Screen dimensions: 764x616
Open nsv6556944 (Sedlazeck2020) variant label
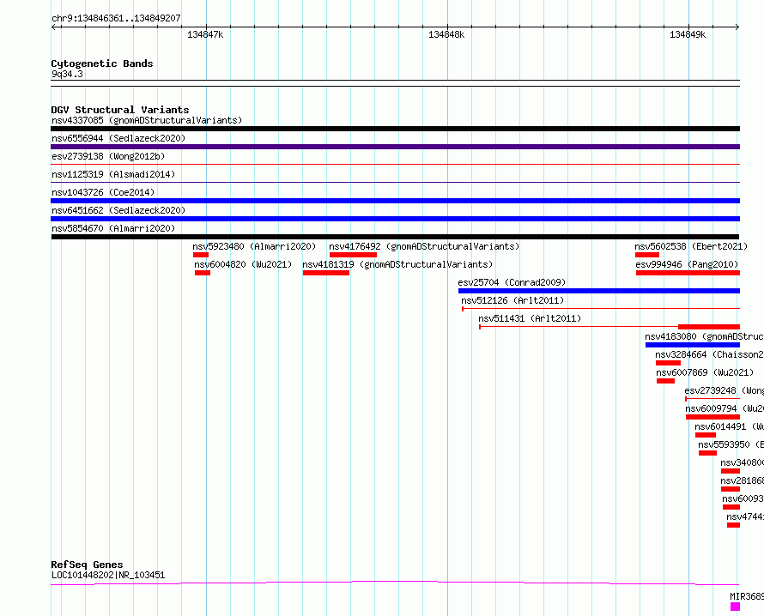pos(118,138)
